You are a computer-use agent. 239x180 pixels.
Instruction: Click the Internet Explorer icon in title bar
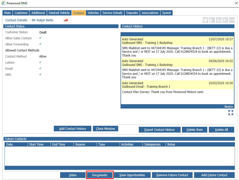click(3, 3)
